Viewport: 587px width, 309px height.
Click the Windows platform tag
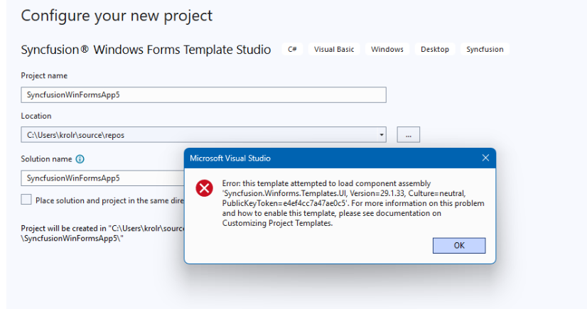point(387,50)
